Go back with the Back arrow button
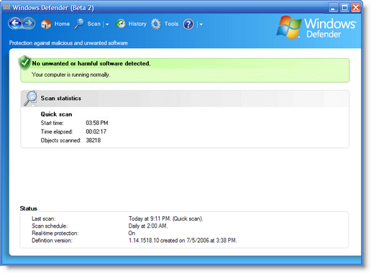 click(x=15, y=24)
